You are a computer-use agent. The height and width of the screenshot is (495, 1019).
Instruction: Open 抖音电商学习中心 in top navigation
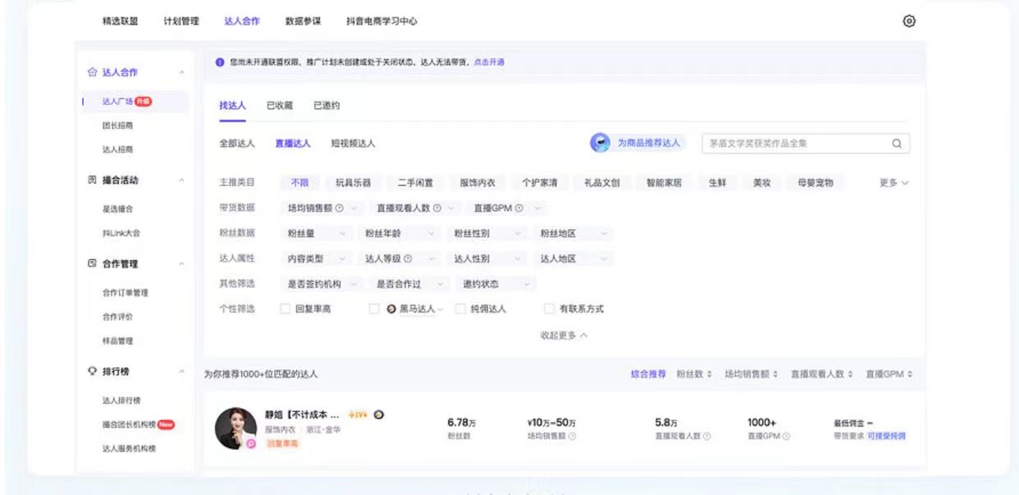[x=382, y=21]
